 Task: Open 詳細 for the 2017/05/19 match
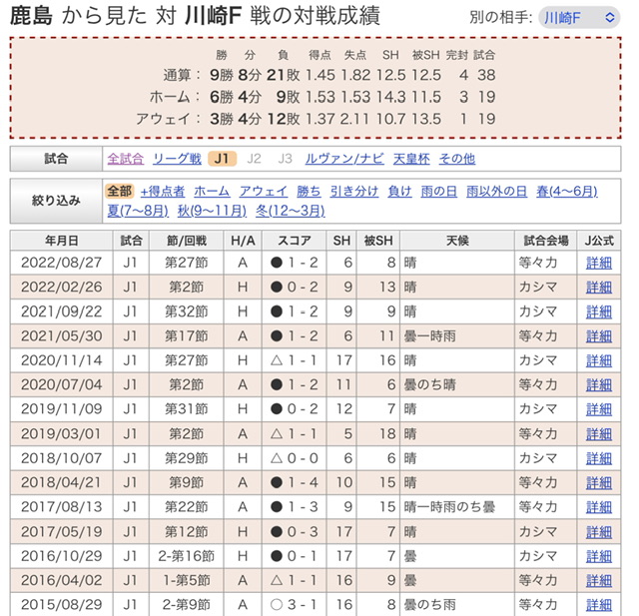[x=599, y=532]
